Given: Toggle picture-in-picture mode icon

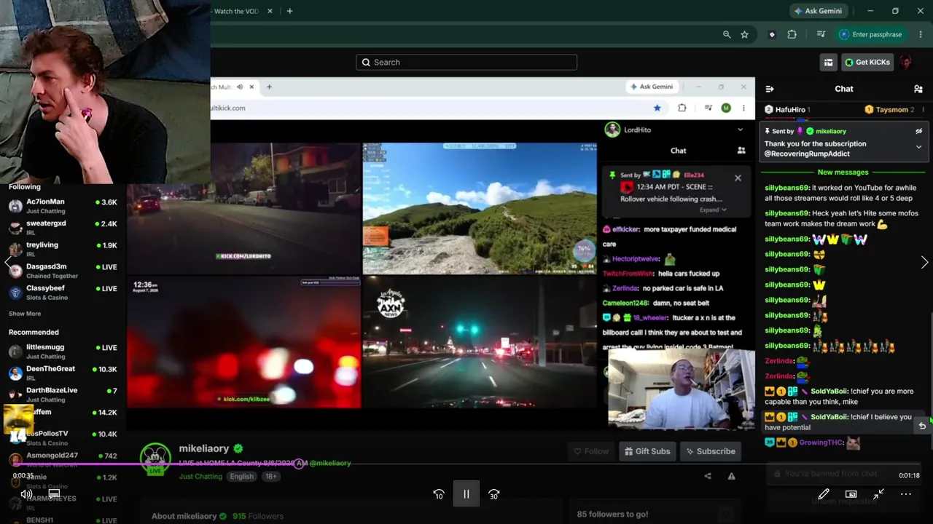Looking at the screenshot, I should tap(851, 494).
